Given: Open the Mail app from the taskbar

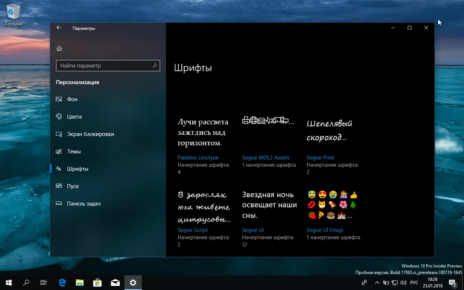Looking at the screenshot, I should pos(115,283).
